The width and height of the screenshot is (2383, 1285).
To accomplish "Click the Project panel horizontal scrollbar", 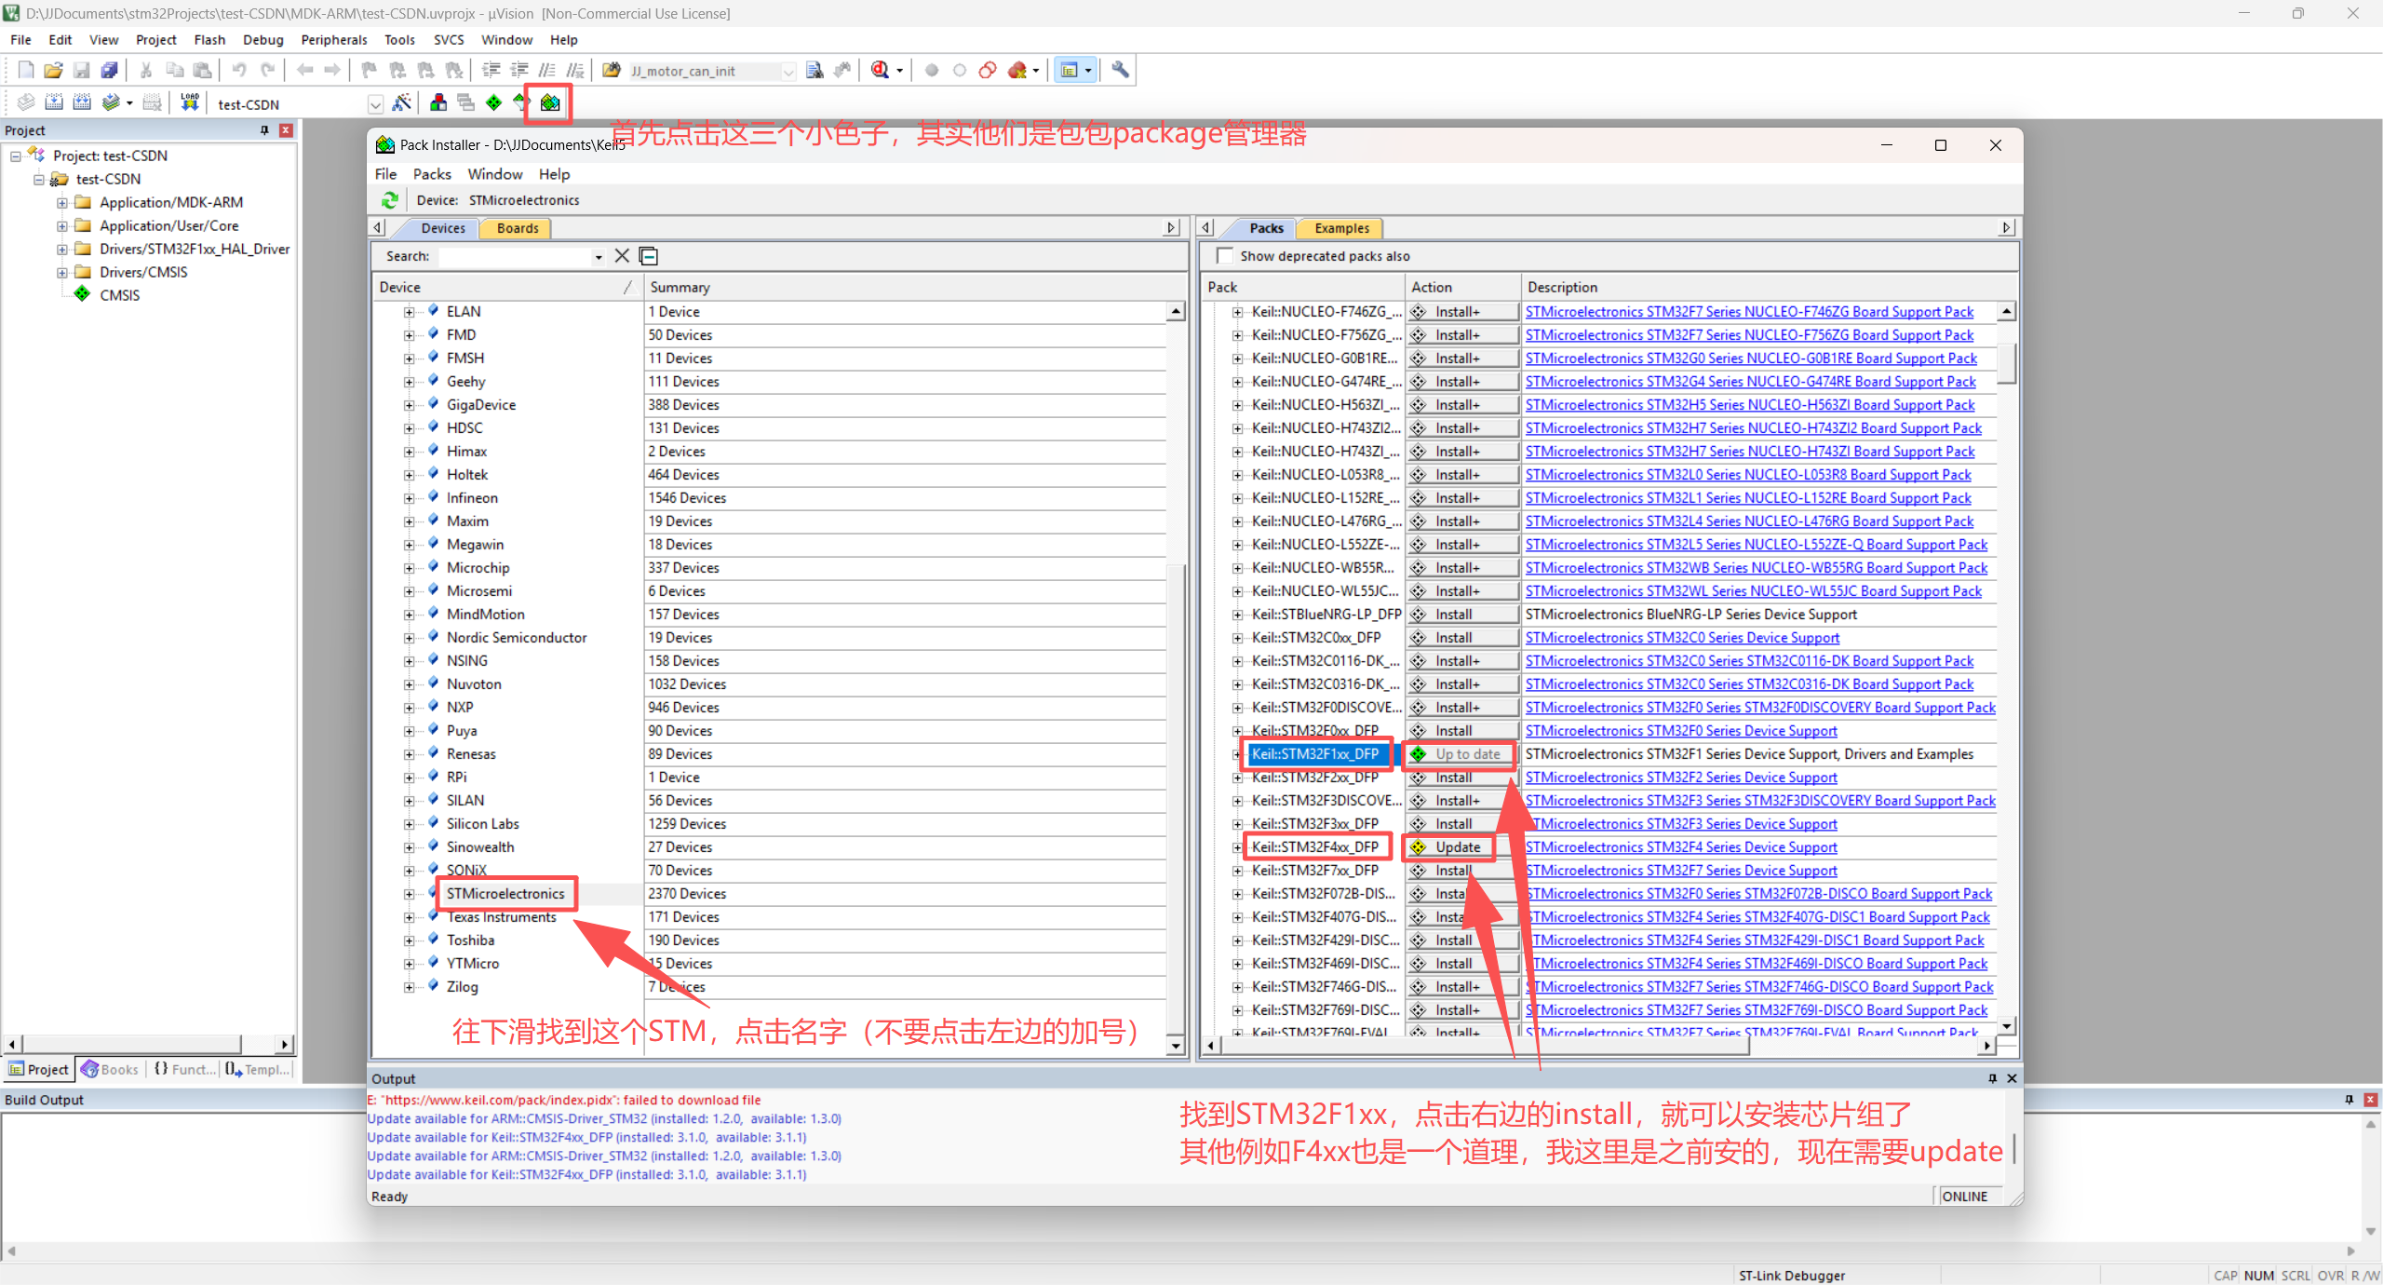I will (x=130, y=1044).
